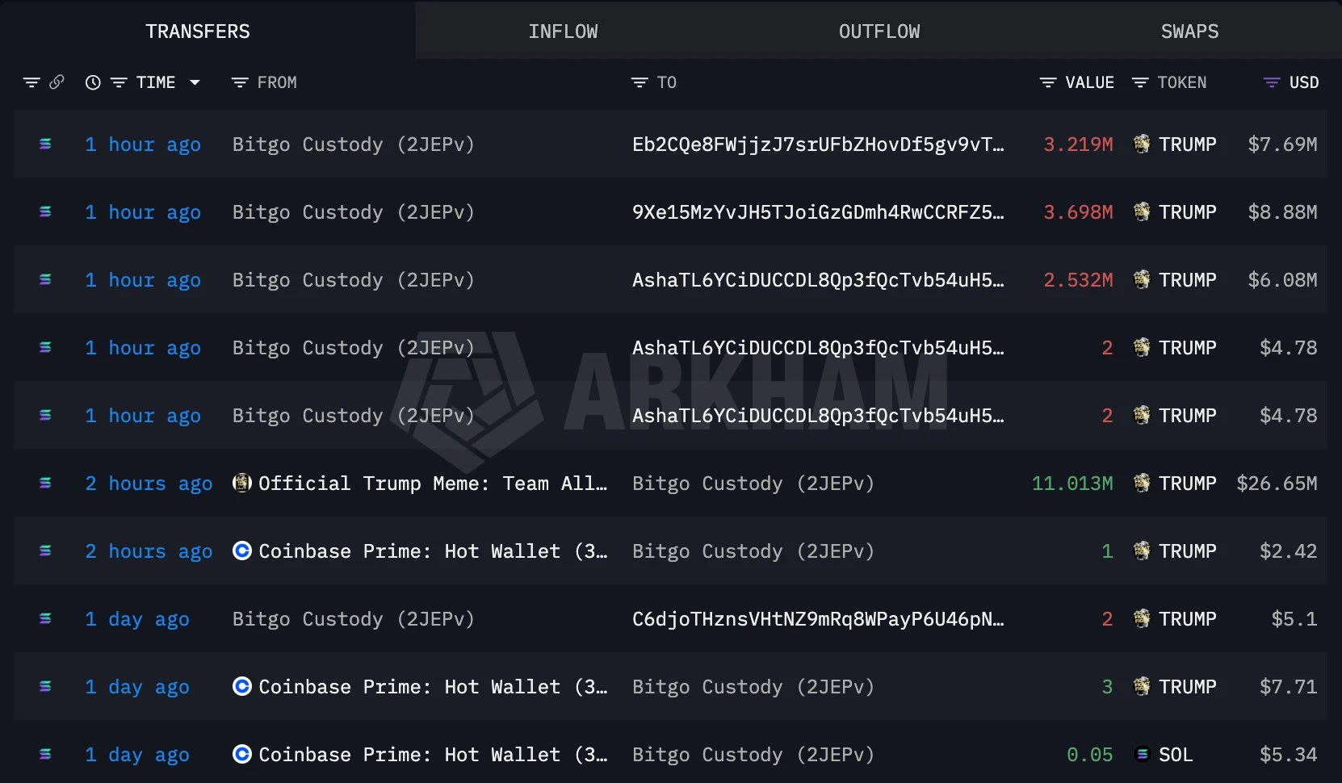This screenshot has height=783, width=1342.
Task: Click the $8.88M USD amount
Action: coord(1282,212)
